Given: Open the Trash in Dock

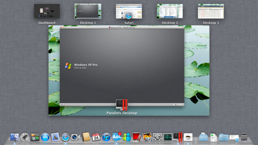Looking at the screenshot, I should click(244, 137).
